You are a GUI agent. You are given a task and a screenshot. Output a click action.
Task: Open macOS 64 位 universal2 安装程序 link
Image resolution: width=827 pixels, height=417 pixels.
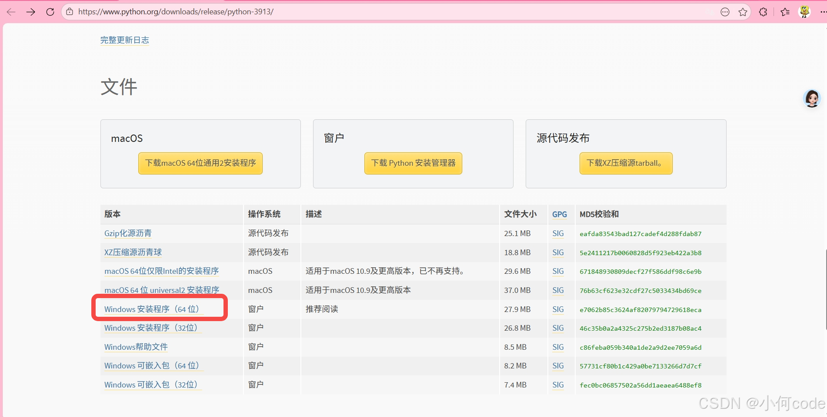(162, 290)
